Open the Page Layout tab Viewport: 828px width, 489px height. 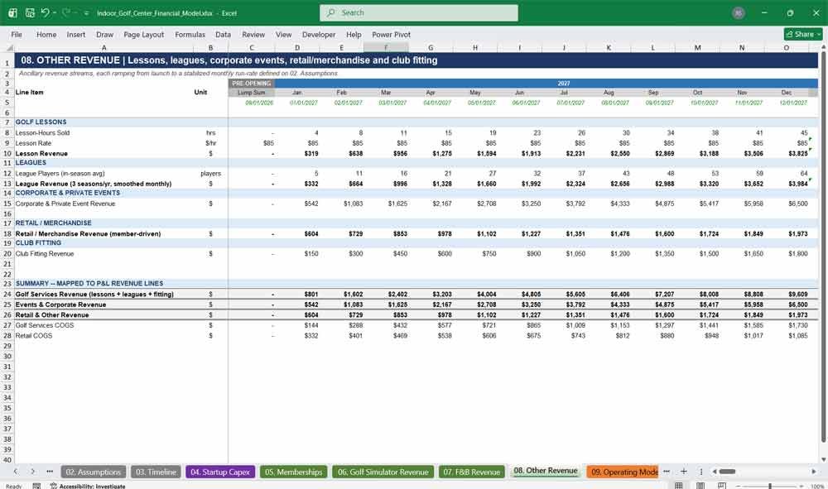pos(143,34)
